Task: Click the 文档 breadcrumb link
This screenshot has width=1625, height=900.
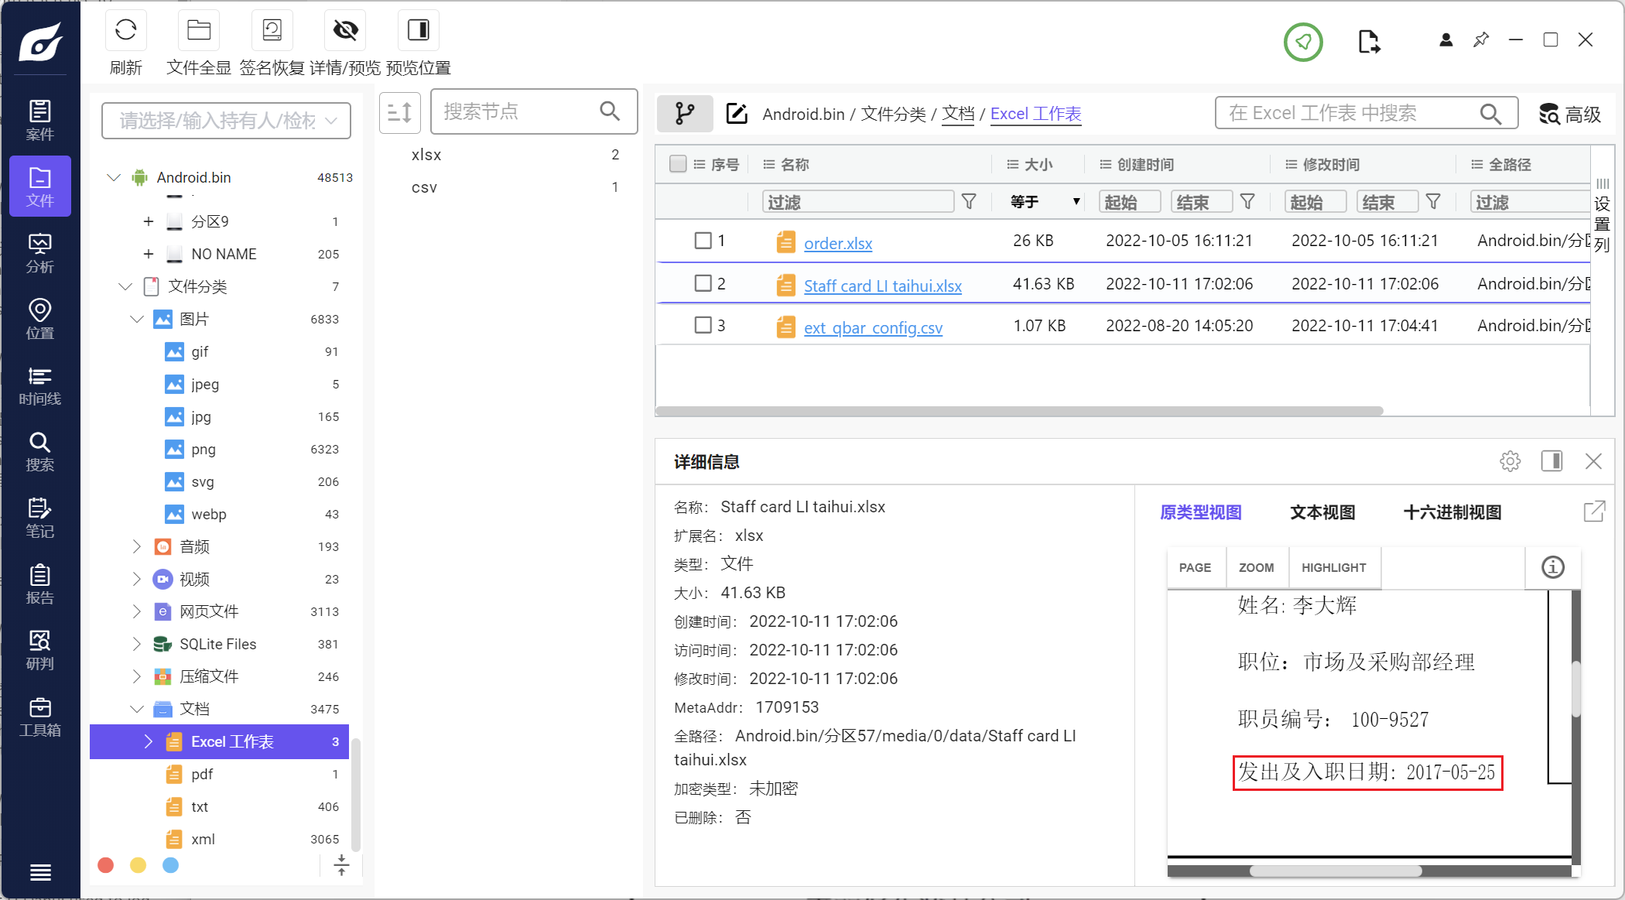Action: click(x=958, y=114)
